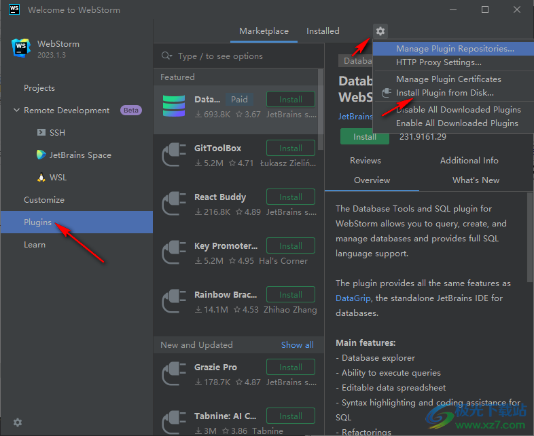Click the plug icon beside Install Plugin from Disk

click(387, 93)
